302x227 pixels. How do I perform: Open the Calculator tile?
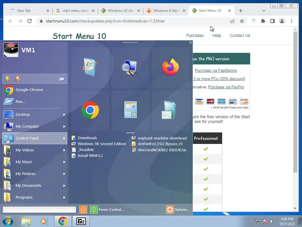[x=131, y=110]
